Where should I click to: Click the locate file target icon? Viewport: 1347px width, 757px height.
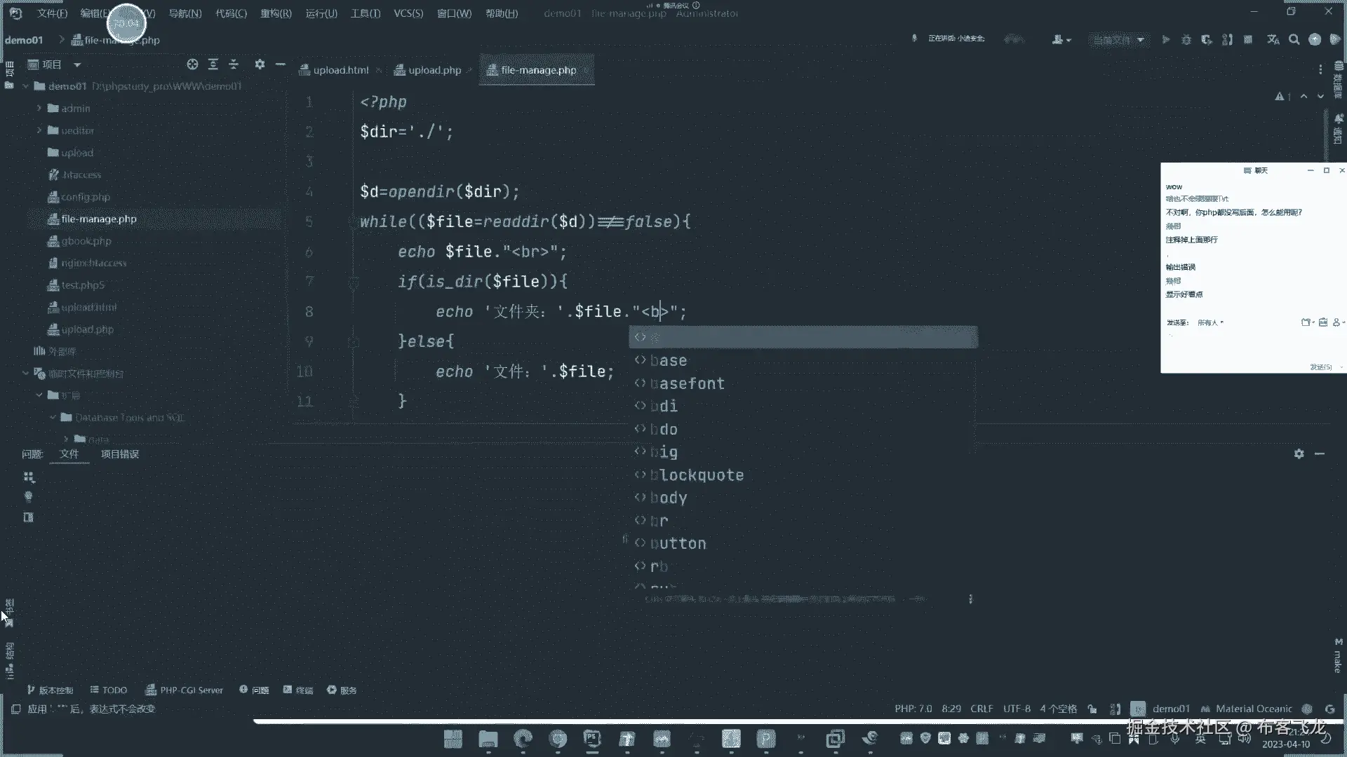(x=192, y=64)
